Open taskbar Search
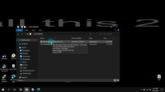This screenshot has height=92, width=165. [x=9, y=89]
